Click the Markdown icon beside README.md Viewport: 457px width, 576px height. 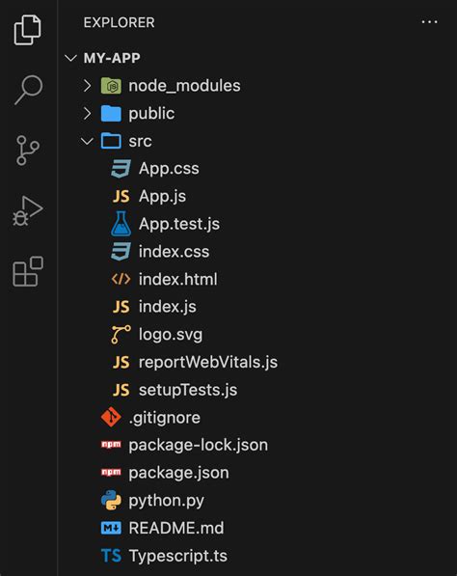point(111,529)
